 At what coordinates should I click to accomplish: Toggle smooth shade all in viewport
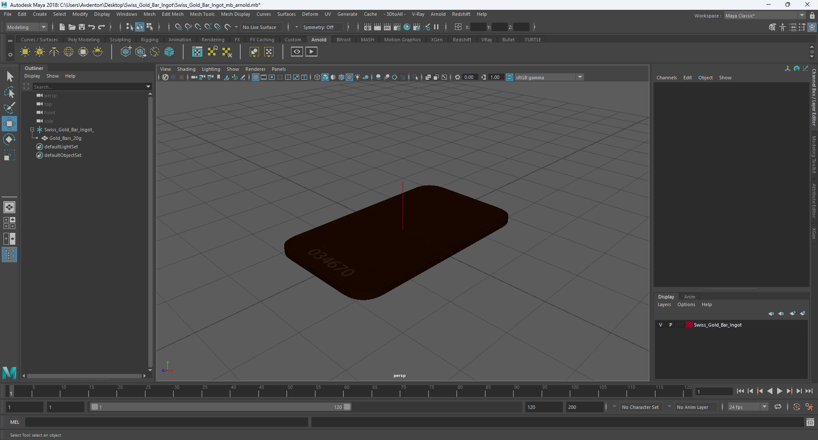(325, 77)
